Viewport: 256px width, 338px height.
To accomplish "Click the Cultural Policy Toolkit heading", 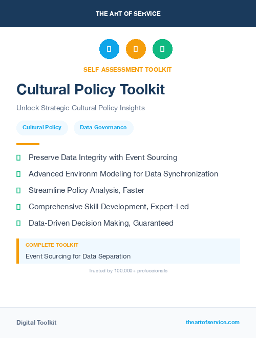I will click(x=91, y=89).
